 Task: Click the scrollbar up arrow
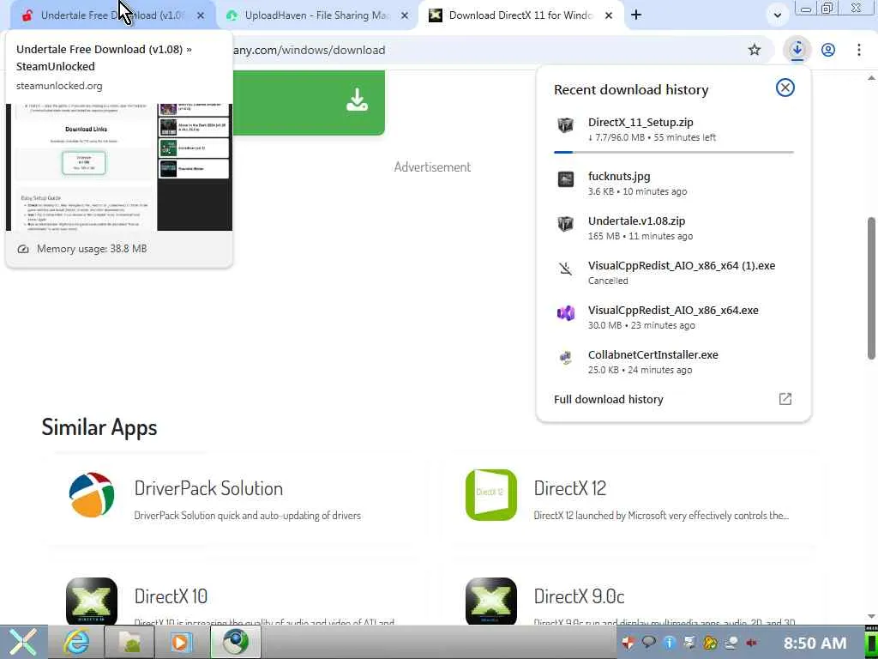[871, 78]
